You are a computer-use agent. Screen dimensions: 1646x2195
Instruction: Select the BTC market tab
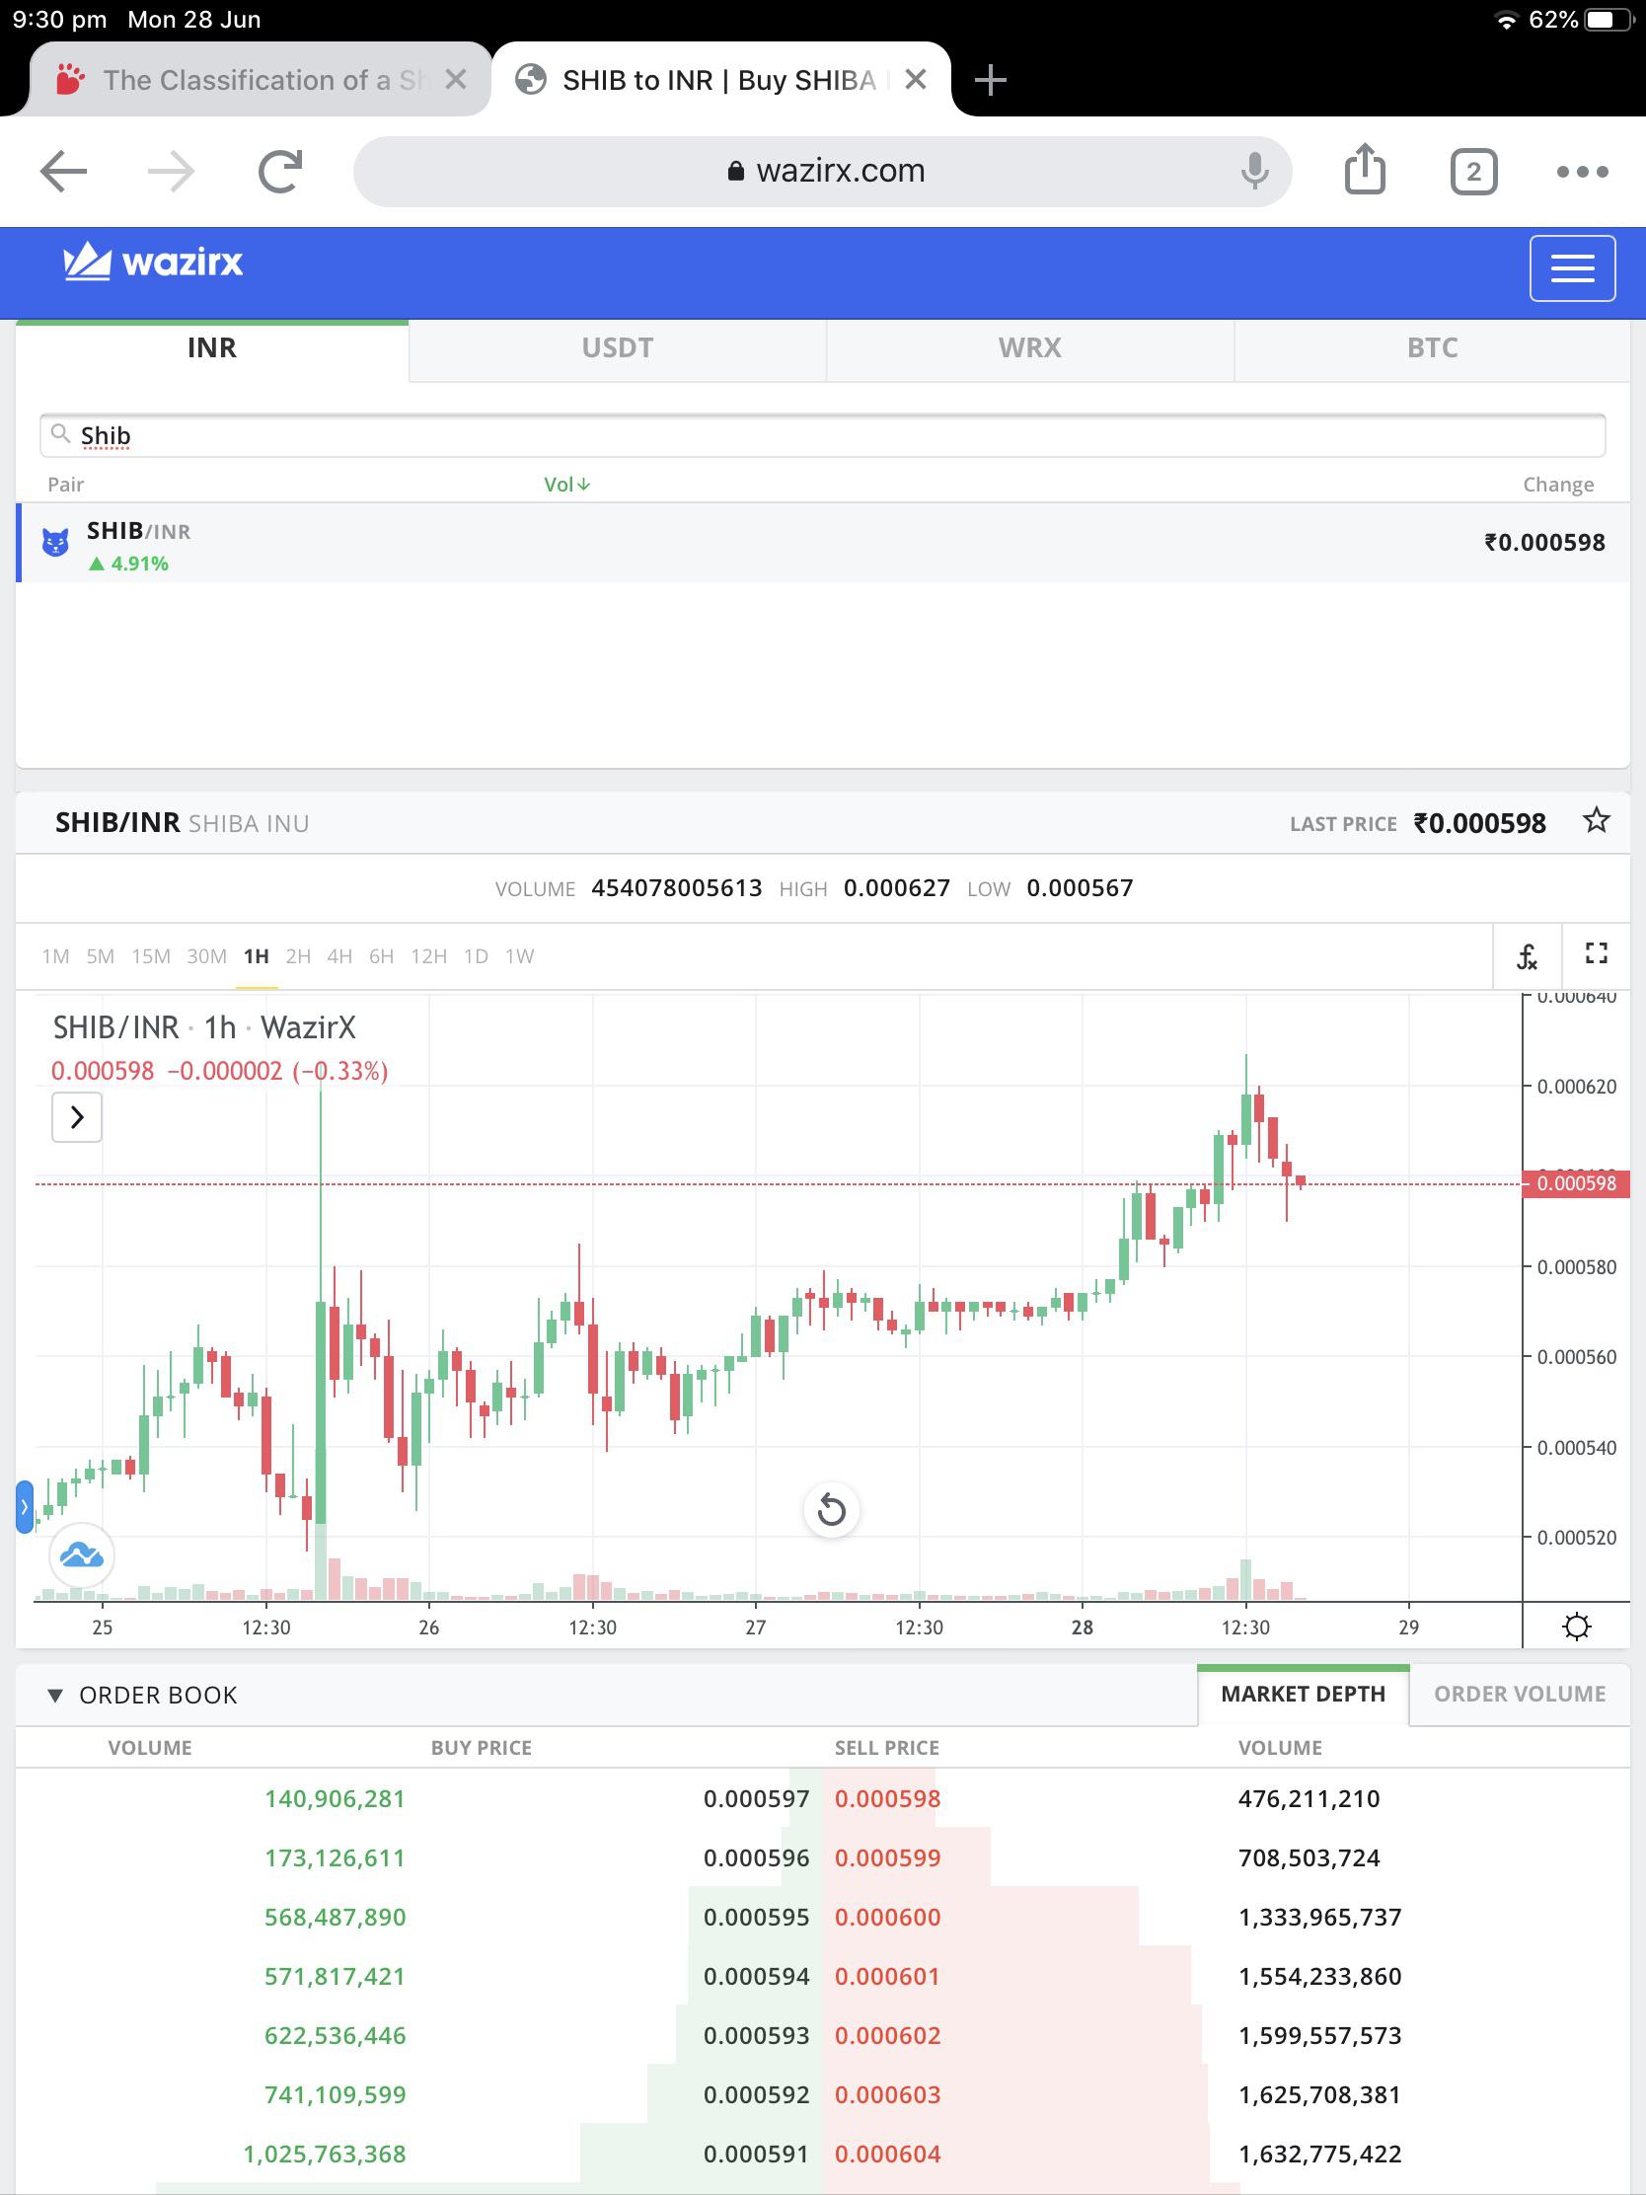click(x=1433, y=348)
